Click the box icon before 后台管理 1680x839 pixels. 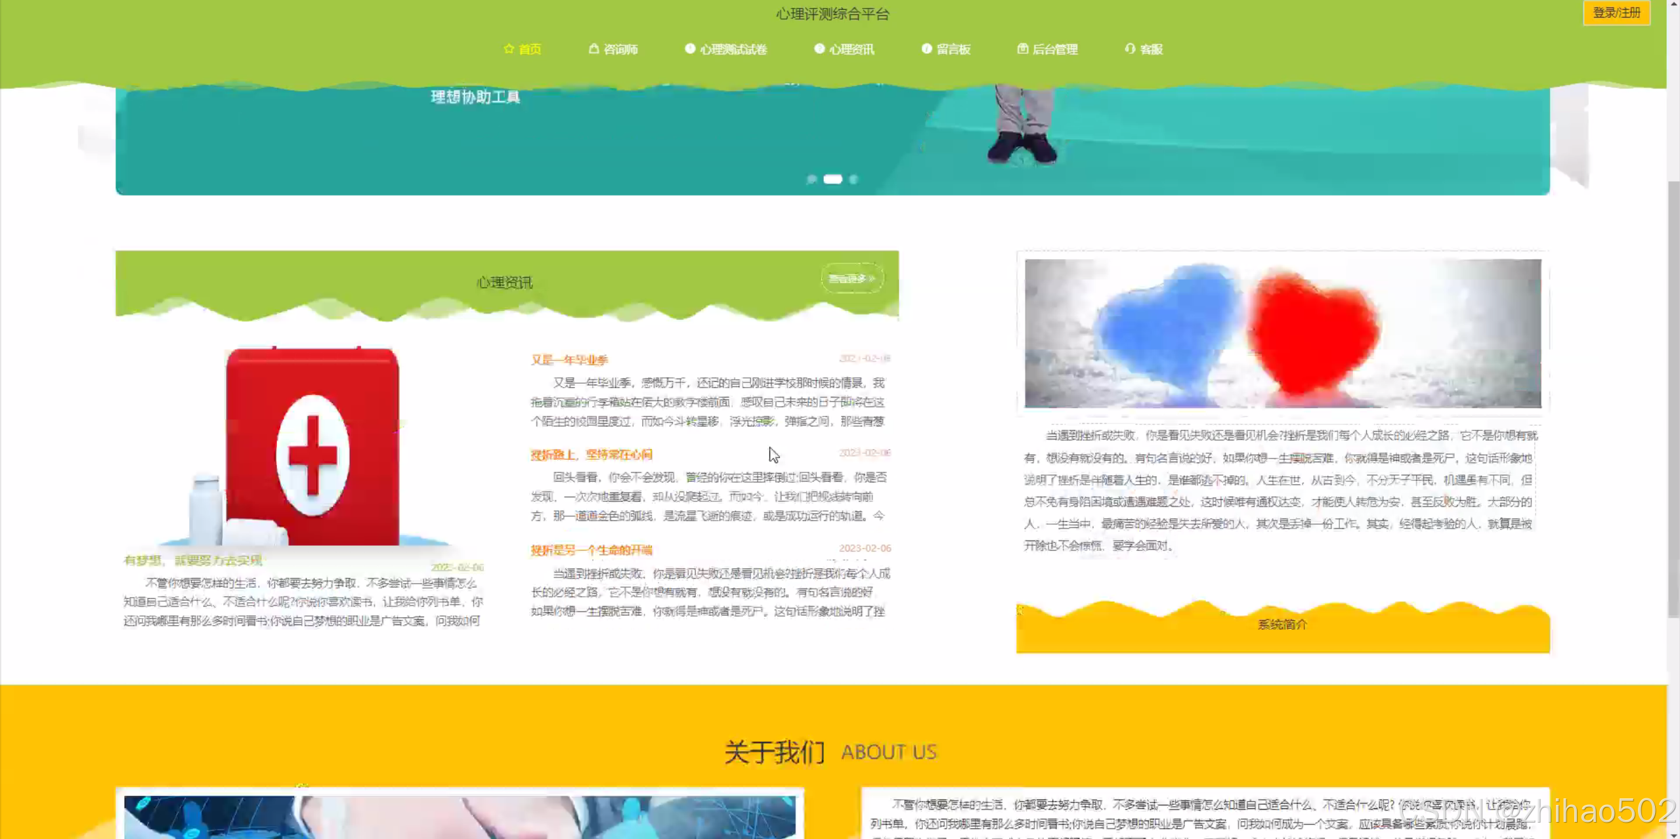click(1022, 49)
